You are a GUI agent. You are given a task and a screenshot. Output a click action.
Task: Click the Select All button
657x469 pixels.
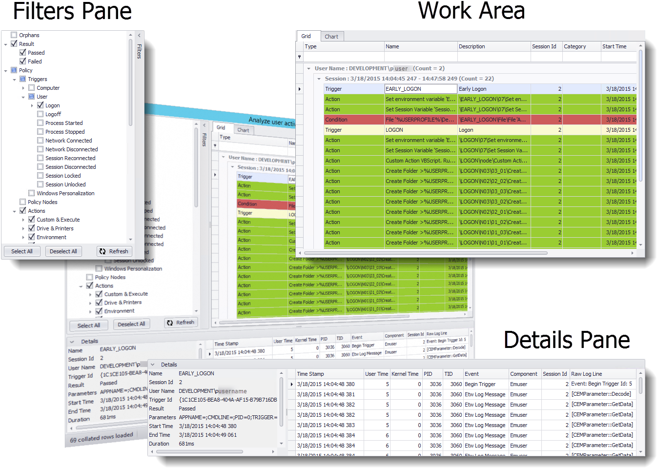coord(22,251)
